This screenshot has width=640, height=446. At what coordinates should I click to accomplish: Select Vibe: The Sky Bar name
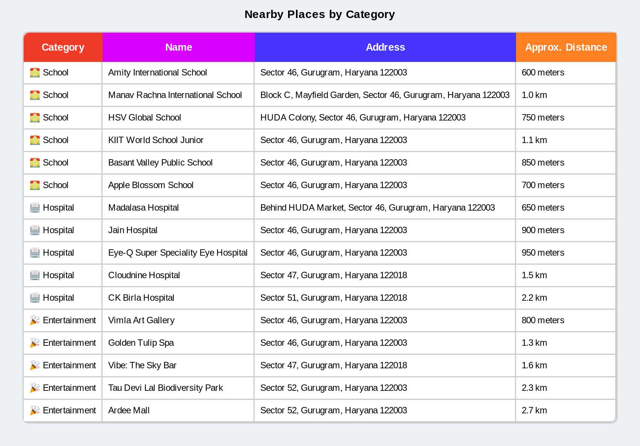[142, 365]
